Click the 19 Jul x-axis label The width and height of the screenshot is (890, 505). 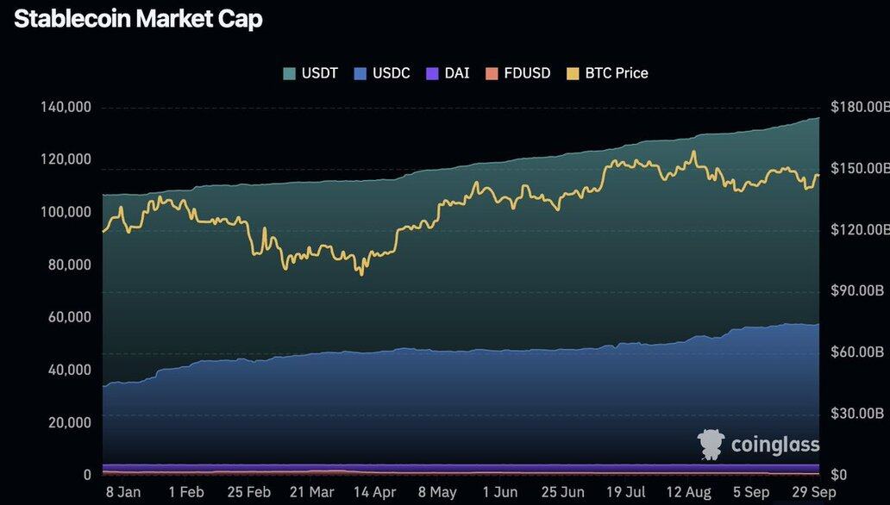point(624,492)
